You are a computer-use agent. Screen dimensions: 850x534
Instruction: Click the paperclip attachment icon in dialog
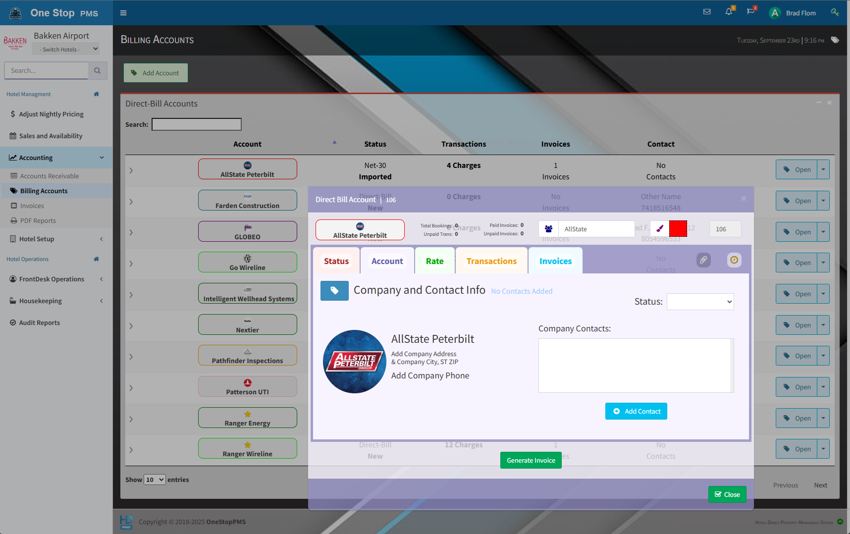[x=703, y=260]
